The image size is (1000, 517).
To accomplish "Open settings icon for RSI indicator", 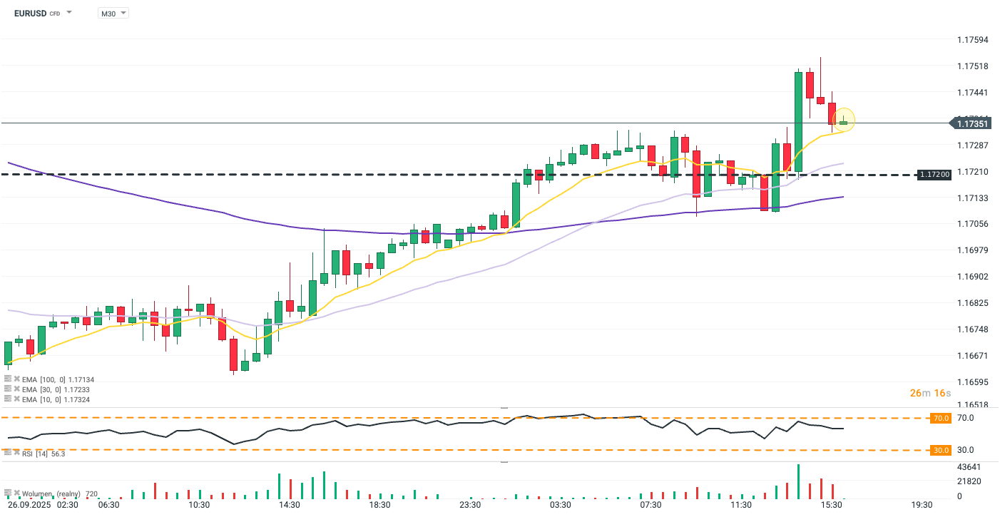I will (7, 453).
